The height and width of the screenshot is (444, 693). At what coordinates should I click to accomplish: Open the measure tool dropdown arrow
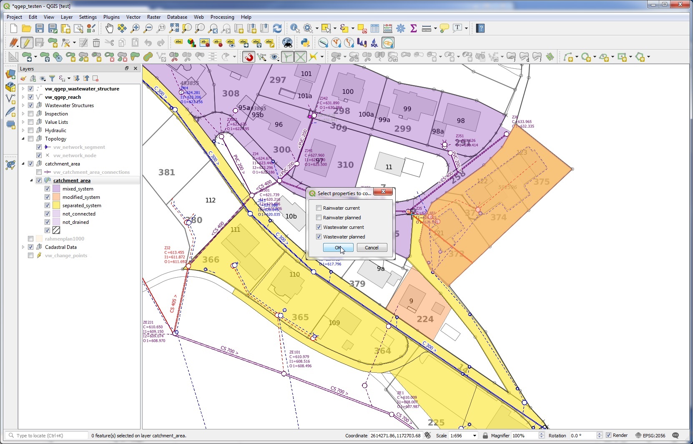tap(435, 28)
